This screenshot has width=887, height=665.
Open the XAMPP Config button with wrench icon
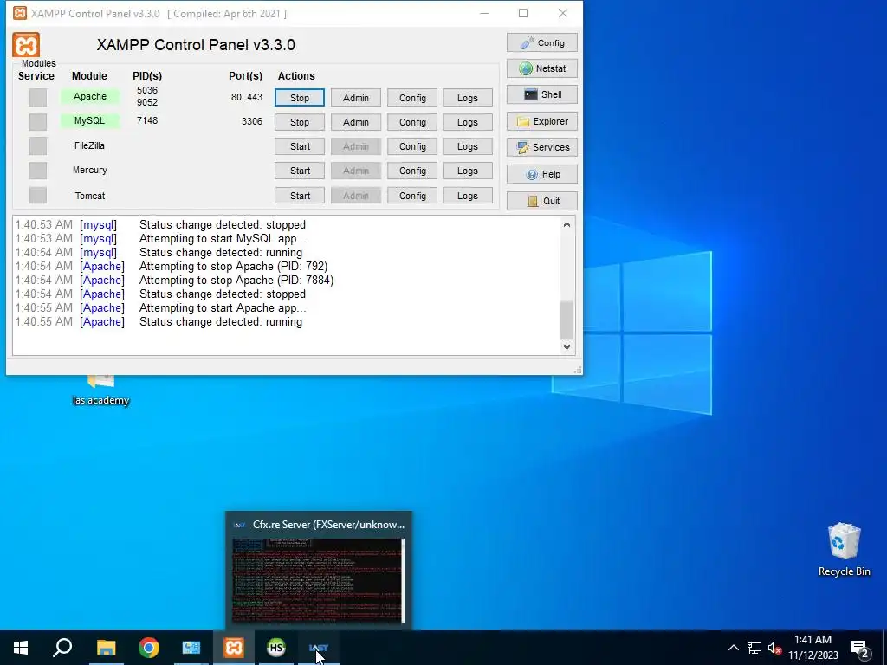pos(542,43)
